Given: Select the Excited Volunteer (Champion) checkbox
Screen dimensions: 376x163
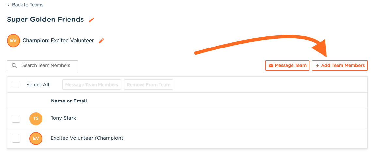Looking at the screenshot, I should tap(16, 139).
